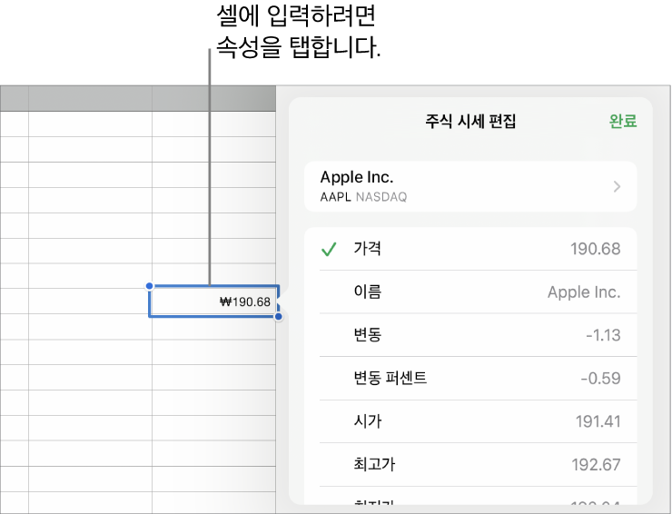The height and width of the screenshot is (514, 672).
Task: Click the 192.67 high value
Action: [596, 465]
